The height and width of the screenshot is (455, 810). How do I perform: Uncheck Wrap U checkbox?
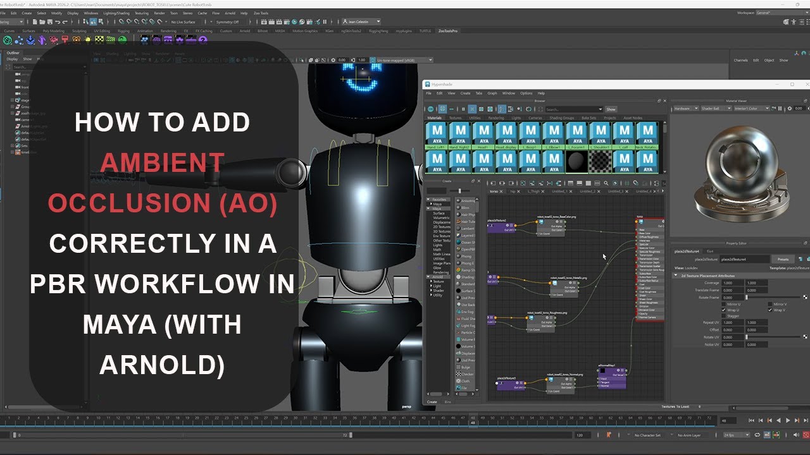[x=725, y=310]
